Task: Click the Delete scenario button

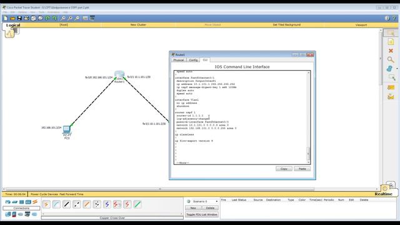Action: click(210, 208)
